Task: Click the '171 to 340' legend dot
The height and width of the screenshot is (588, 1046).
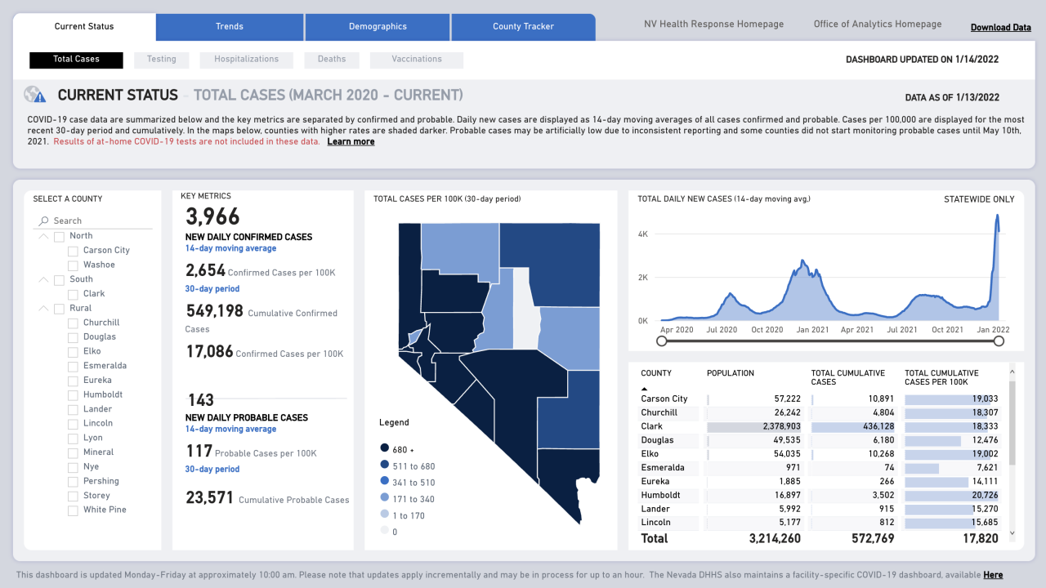Action: point(384,498)
